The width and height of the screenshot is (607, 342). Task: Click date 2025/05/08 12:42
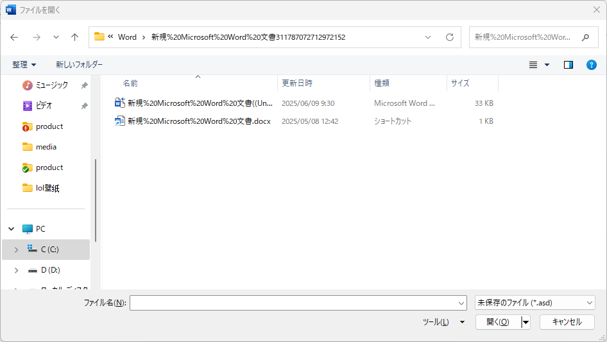point(310,121)
